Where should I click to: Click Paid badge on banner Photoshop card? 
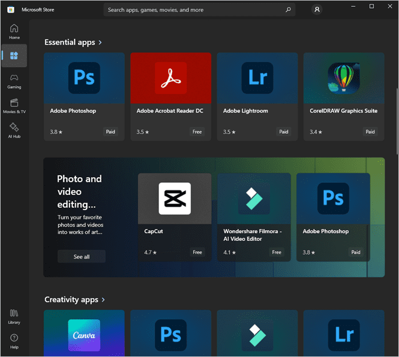tap(356, 252)
